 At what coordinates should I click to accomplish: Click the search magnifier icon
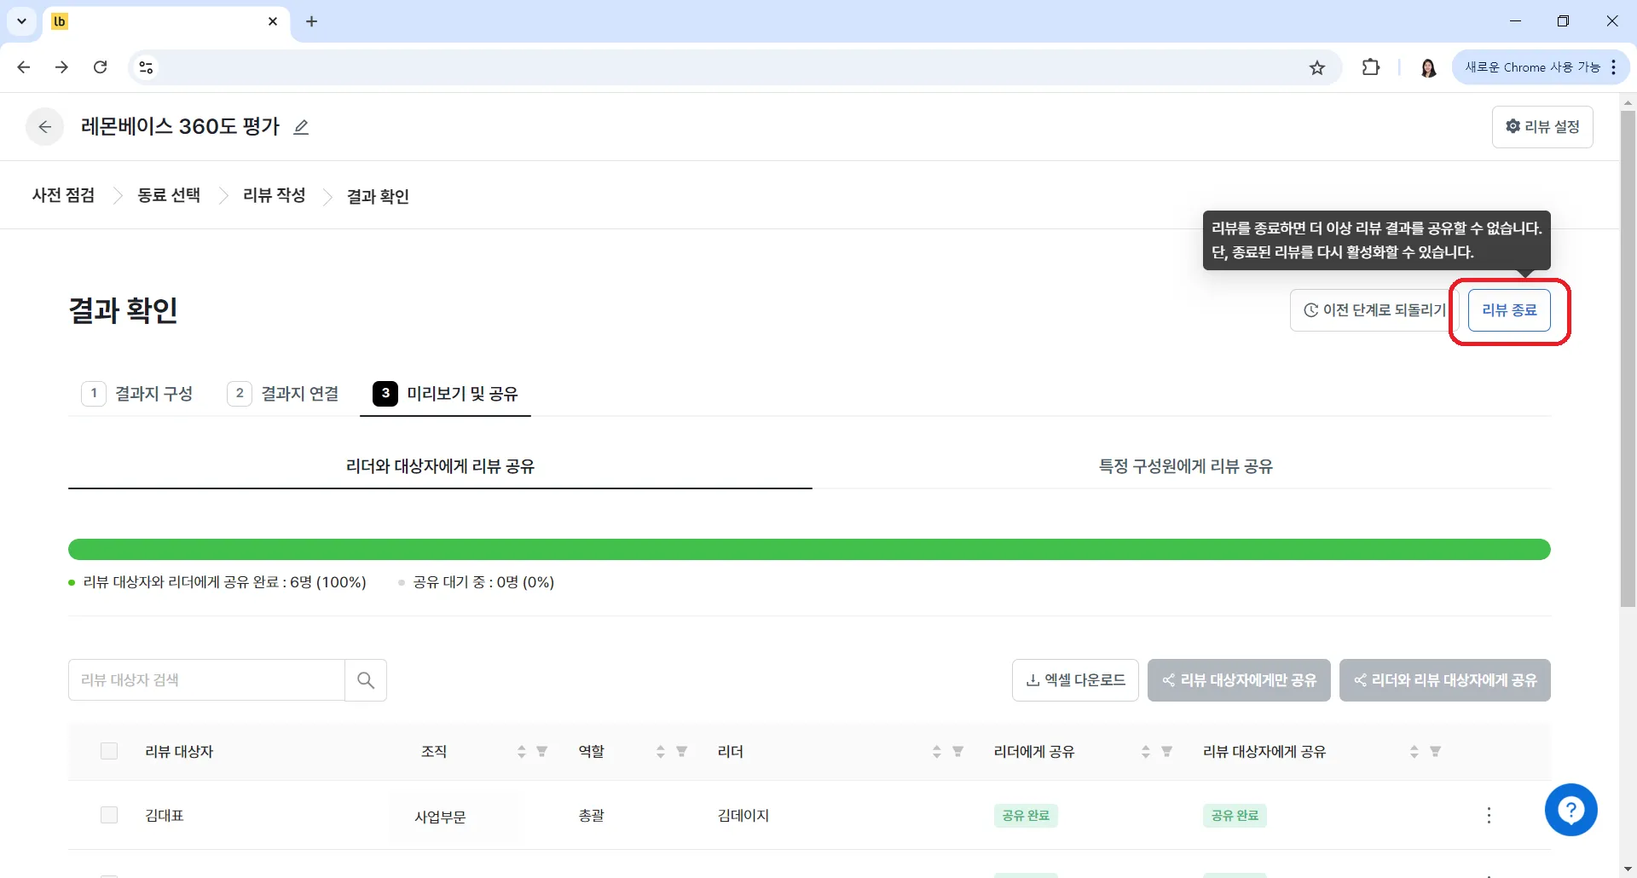click(x=366, y=680)
